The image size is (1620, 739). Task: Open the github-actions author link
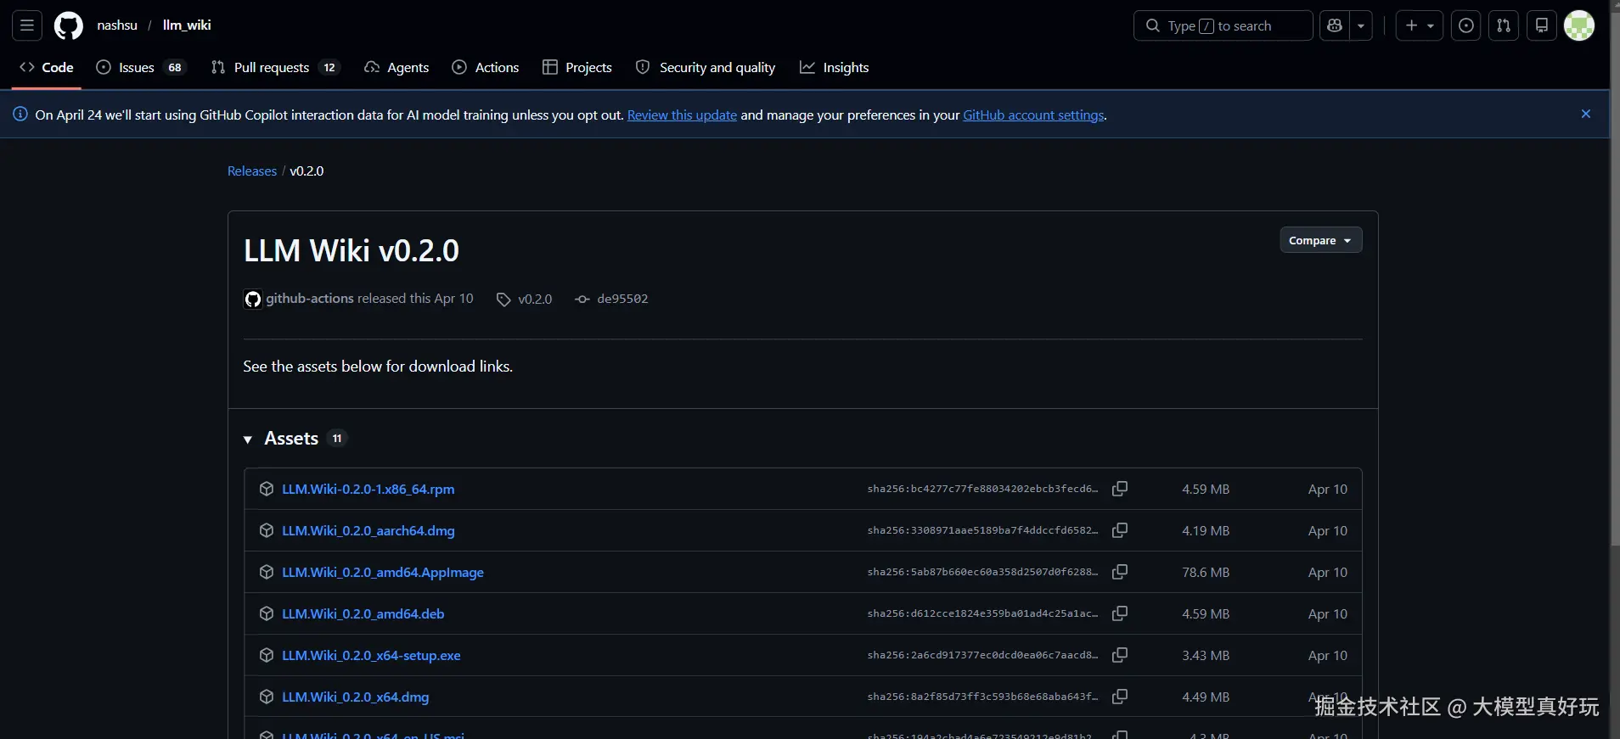310,299
